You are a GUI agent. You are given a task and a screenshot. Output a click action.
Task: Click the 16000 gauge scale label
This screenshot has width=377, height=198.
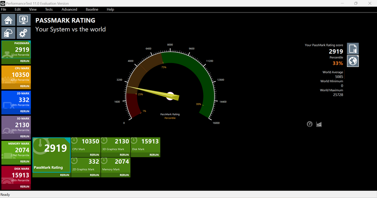coord(216,123)
